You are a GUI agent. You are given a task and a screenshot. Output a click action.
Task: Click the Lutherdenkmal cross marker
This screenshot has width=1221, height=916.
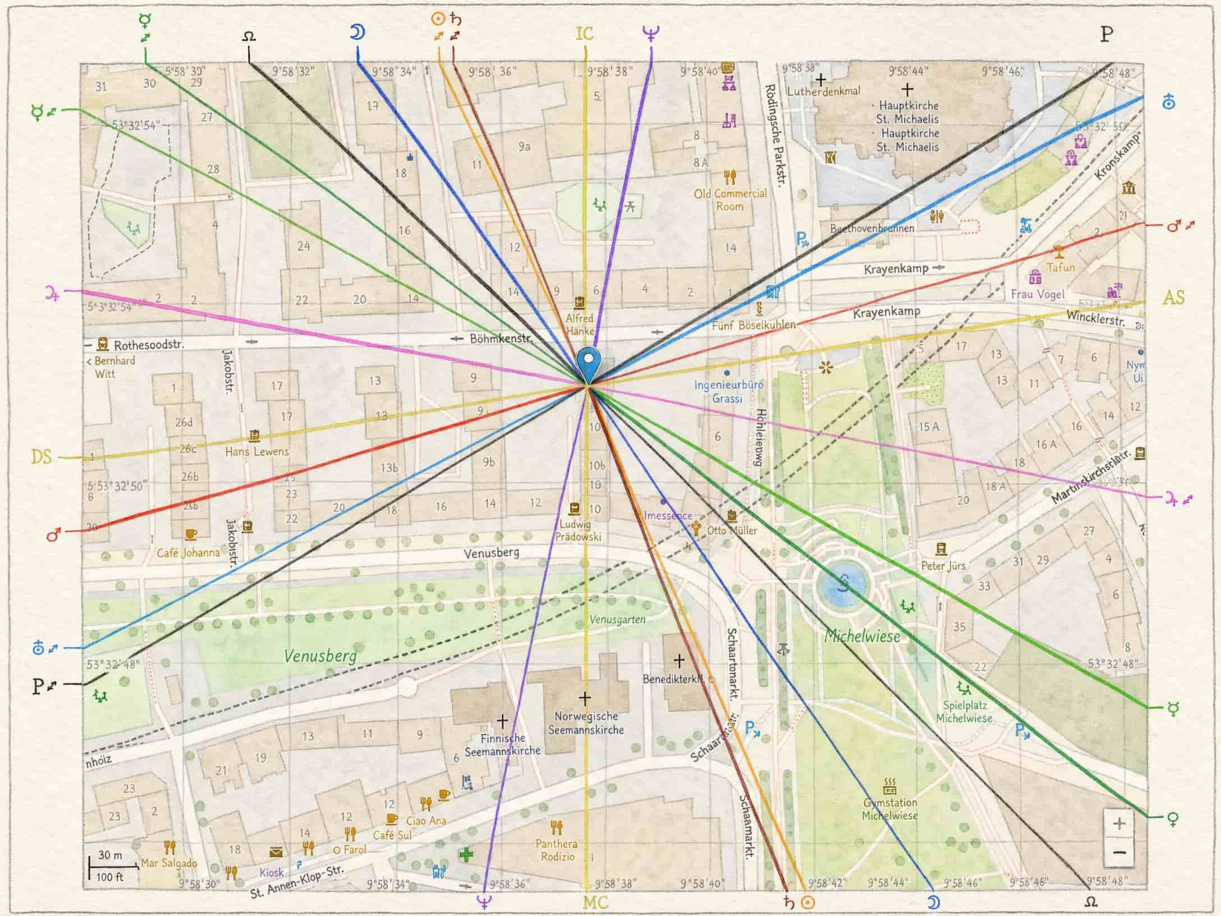click(x=821, y=79)
